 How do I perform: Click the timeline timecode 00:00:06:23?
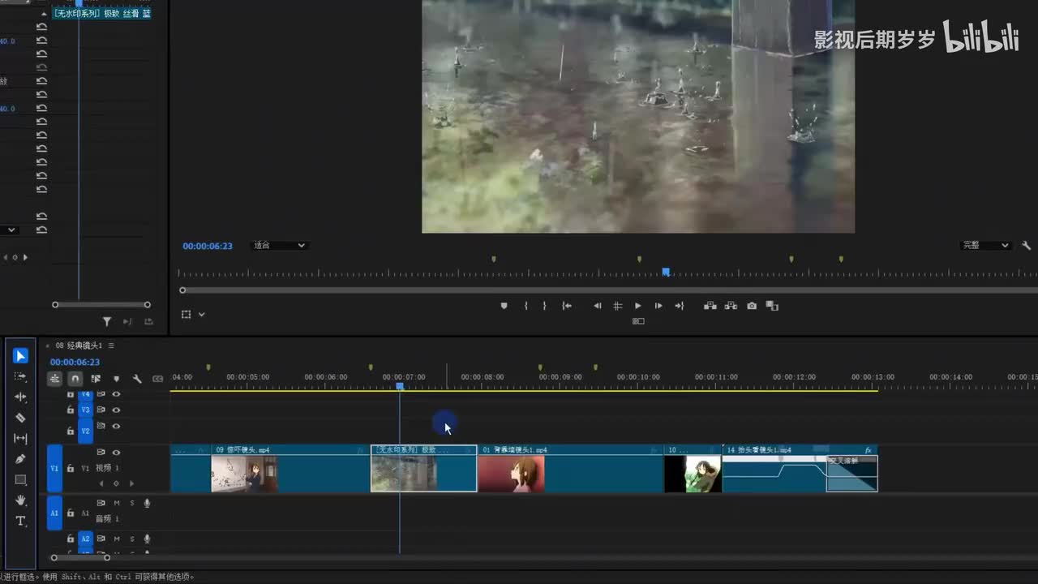pos(75,362)
